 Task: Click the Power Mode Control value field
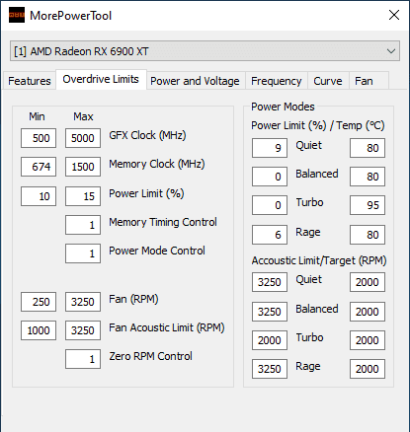(x=83, y=253)
